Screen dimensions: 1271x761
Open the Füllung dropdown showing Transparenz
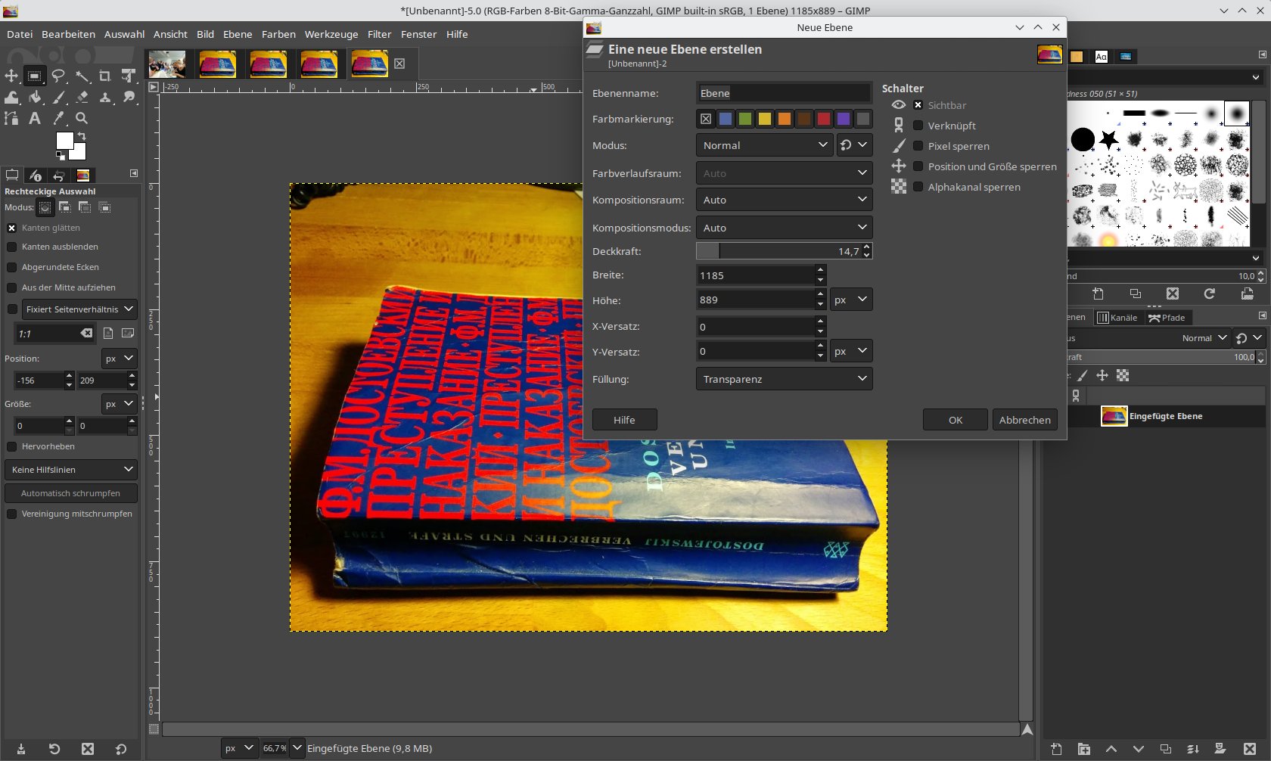[x=784, y=379]
